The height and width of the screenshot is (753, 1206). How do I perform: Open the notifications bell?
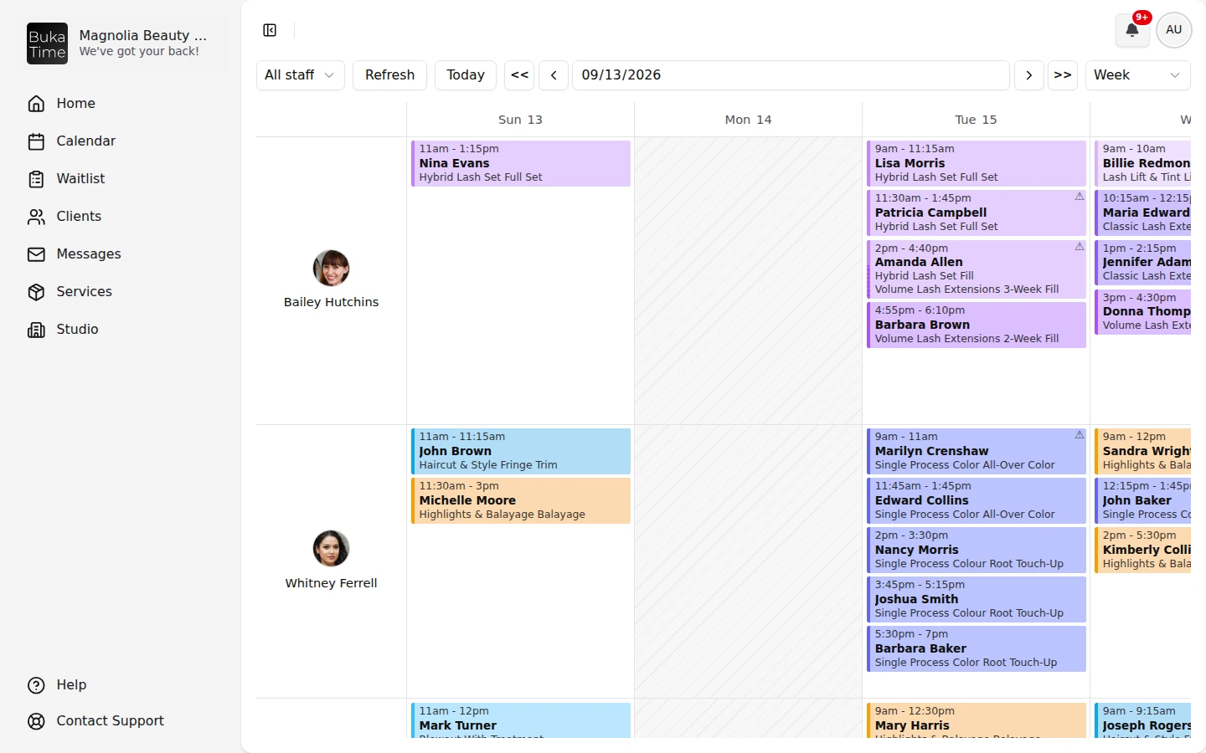click(1132, 30)
